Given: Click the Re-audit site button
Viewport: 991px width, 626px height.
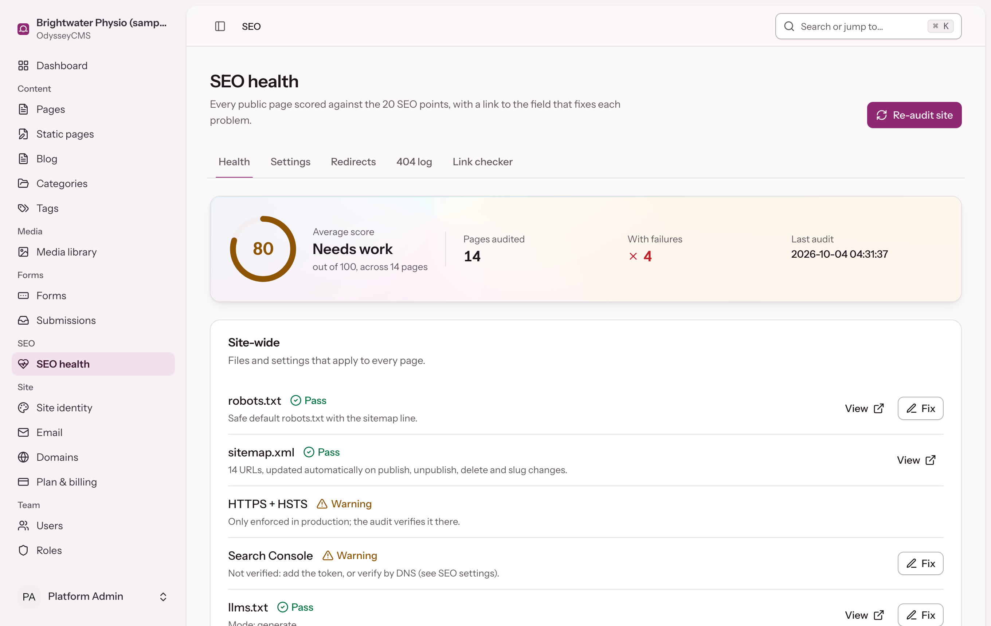Looking at the screenshot, I should pos(914,115).
